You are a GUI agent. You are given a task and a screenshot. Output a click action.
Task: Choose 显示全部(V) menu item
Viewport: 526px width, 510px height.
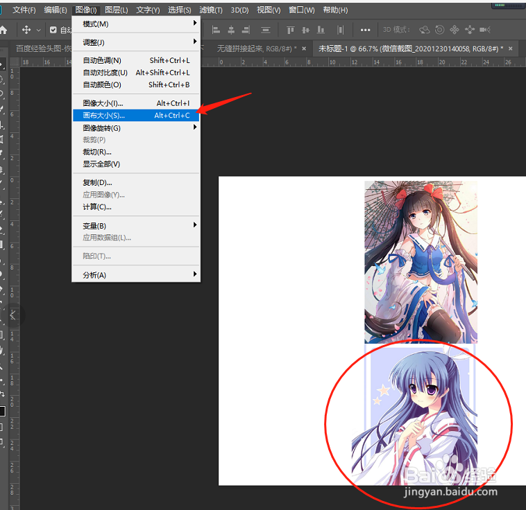[x=136, y=164]
